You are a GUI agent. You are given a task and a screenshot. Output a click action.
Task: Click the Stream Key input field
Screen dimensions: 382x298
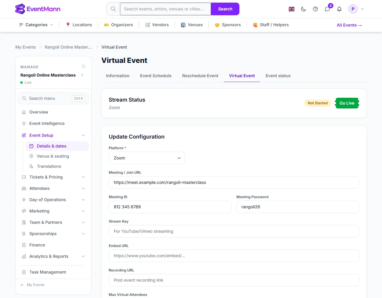pyautogui.click(x=234, y=231)
